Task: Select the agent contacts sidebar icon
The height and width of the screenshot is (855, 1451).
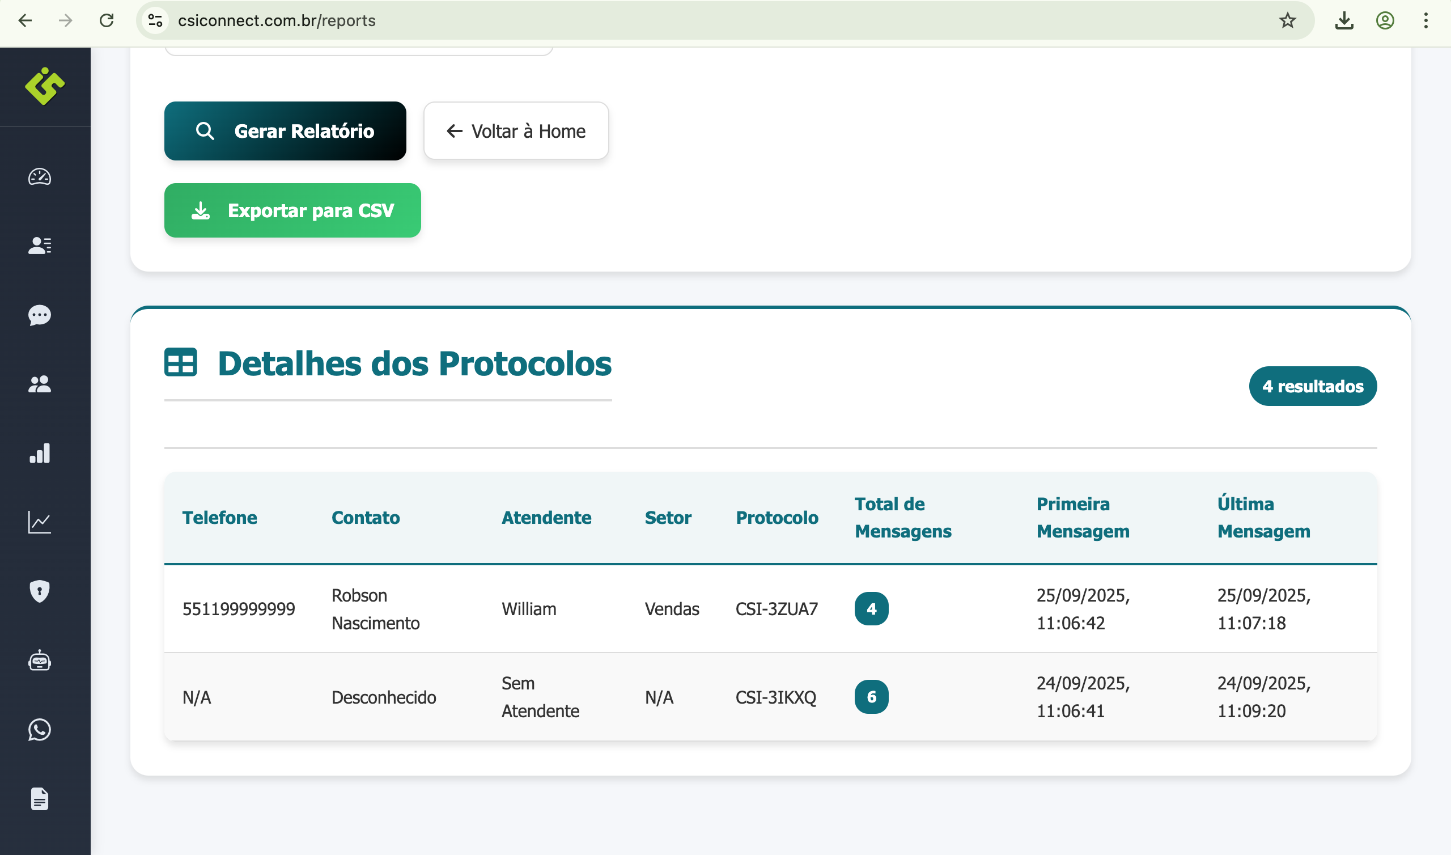Action: pos(39,246)
